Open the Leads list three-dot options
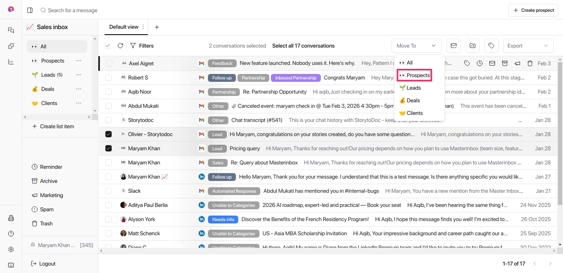 [x=79, y=75]
